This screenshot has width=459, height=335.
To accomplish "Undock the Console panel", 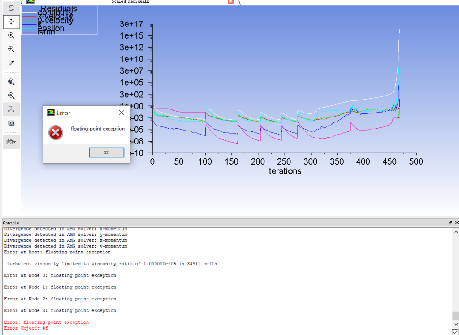I will [x=450, y=222].
